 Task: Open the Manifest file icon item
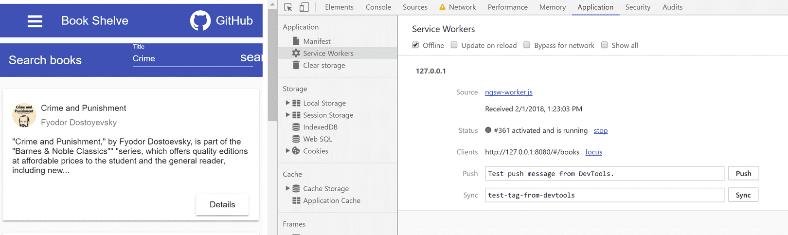point(296,41)
